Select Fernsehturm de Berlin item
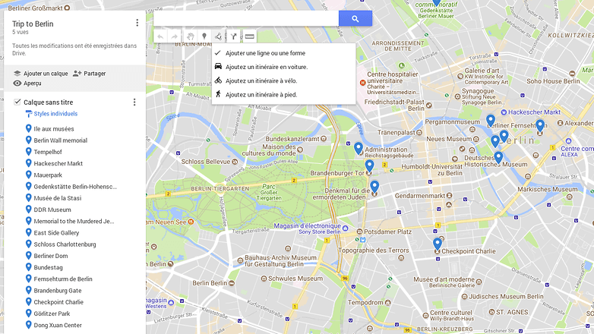 (62, 279)
